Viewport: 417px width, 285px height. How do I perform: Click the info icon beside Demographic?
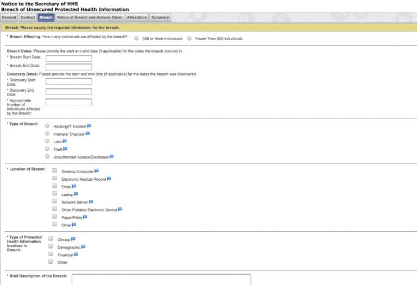click(x=83, y=247)
